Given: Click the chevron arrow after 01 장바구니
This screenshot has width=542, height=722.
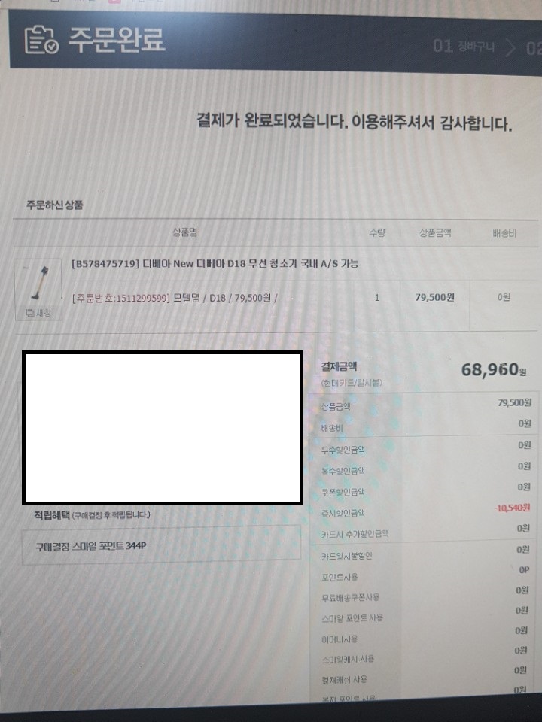Looking at the screenshot, I should click(510, 47).
